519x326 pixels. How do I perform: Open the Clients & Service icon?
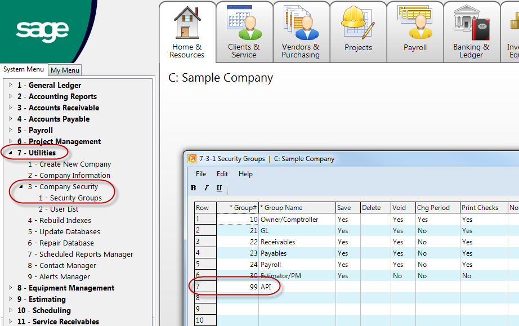click(x=244, y=32)
